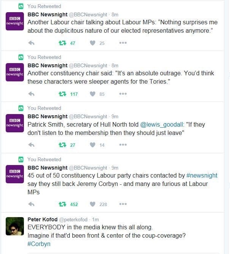Reply to the 'duplicitous nature' Newsnight tweet
This screenshot has height=254, width=230.
click(31, 43)
